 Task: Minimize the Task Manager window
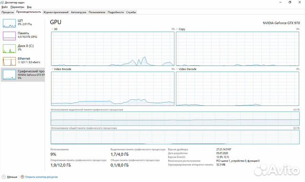click(x=281, y=2)
